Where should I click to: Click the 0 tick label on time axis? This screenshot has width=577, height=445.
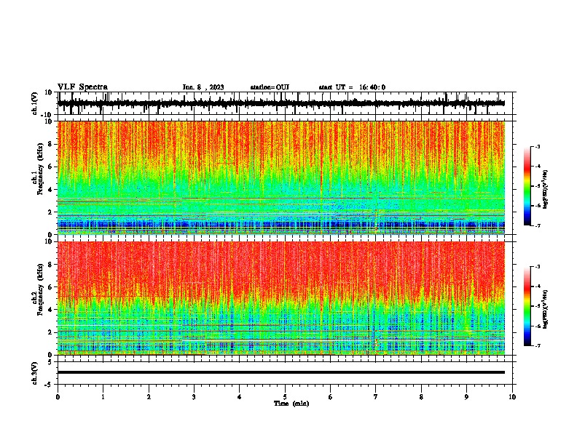click(x=58, y=397)
